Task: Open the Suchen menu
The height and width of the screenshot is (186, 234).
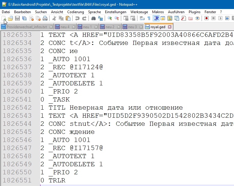Action: (41, 12)
